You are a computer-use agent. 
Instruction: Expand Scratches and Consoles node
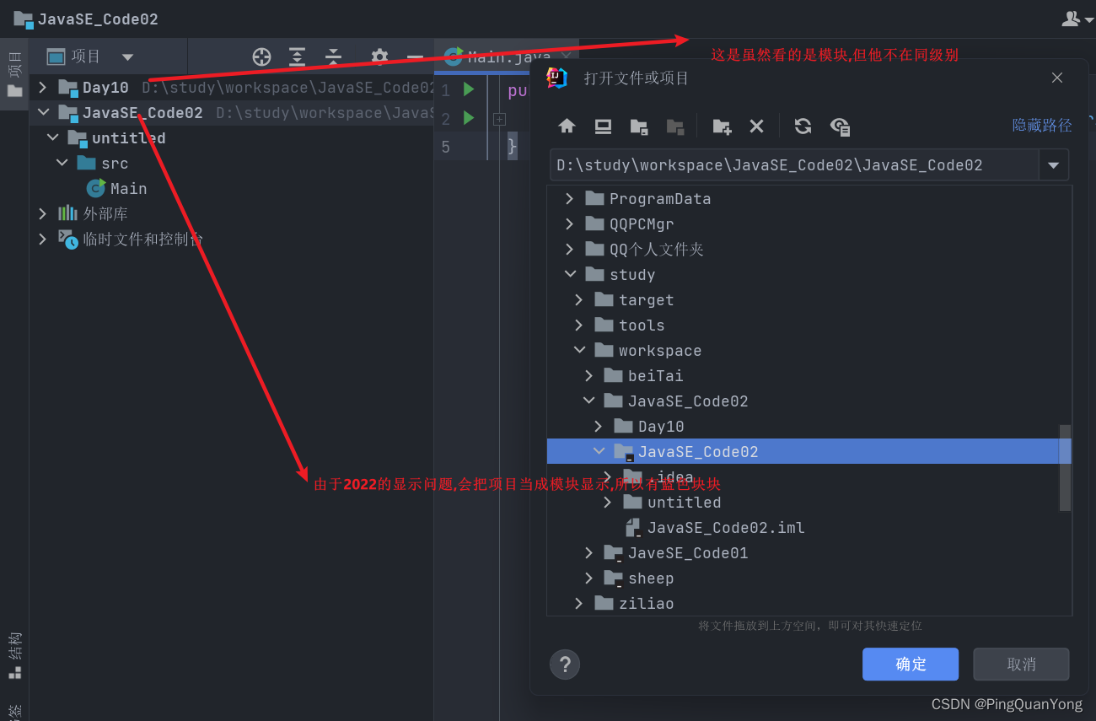click(42, 239)
